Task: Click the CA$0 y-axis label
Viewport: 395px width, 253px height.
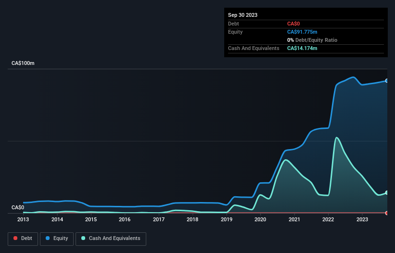Action: (x=18, y=207)
